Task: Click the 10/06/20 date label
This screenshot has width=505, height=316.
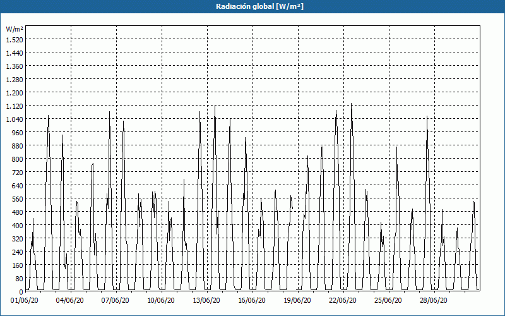Action: (x=161, y=300)
